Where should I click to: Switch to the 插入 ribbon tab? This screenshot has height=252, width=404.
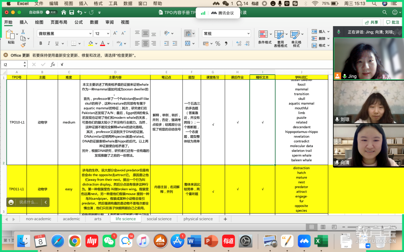(x=24, y=22)
